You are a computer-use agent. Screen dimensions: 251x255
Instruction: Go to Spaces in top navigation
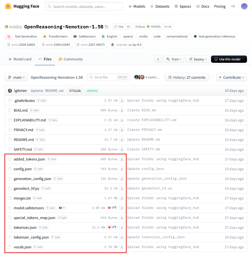[183, 6]
